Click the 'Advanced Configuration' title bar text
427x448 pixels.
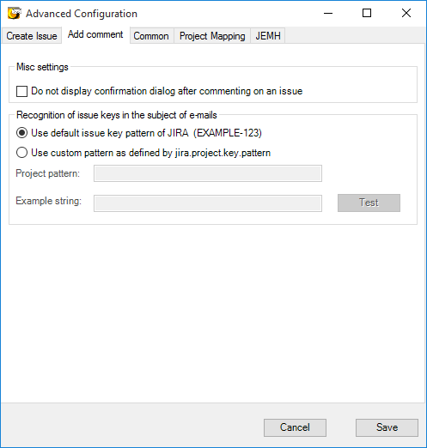click(x=82, y=14)
